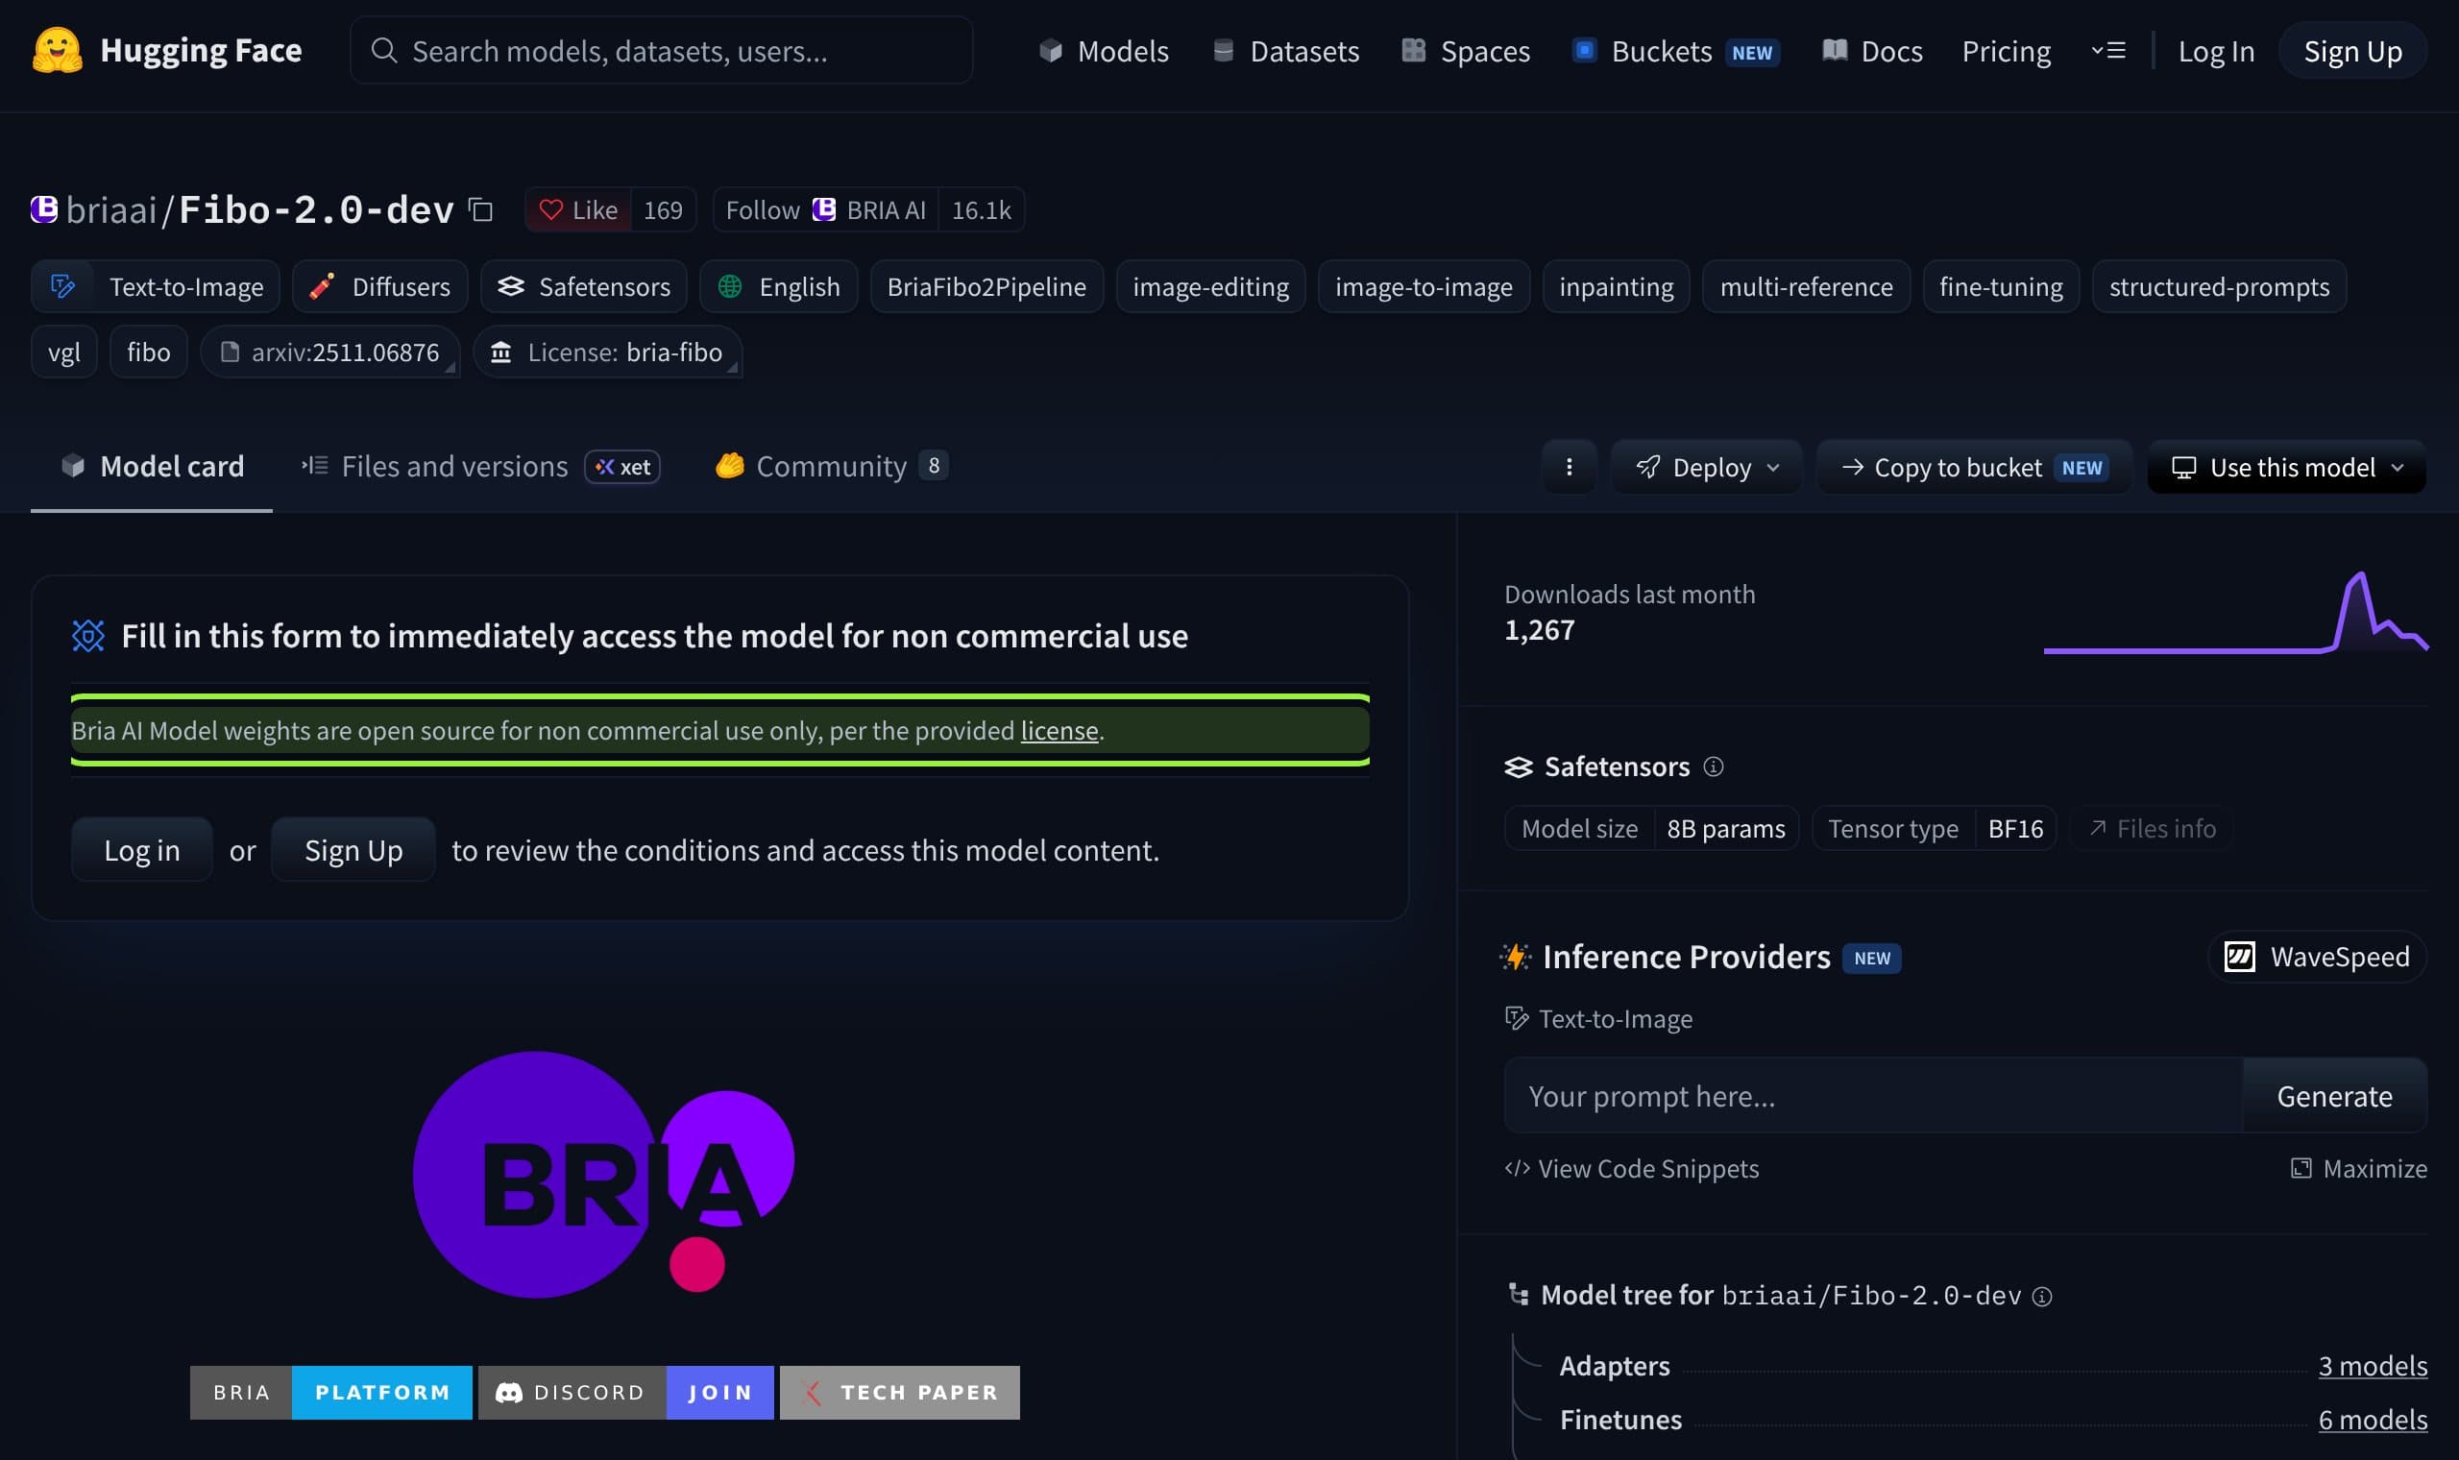This screenshot has width=2459, height=1460.
Task: Follow BRIA AI organization
Action: (x=825, y=209)
